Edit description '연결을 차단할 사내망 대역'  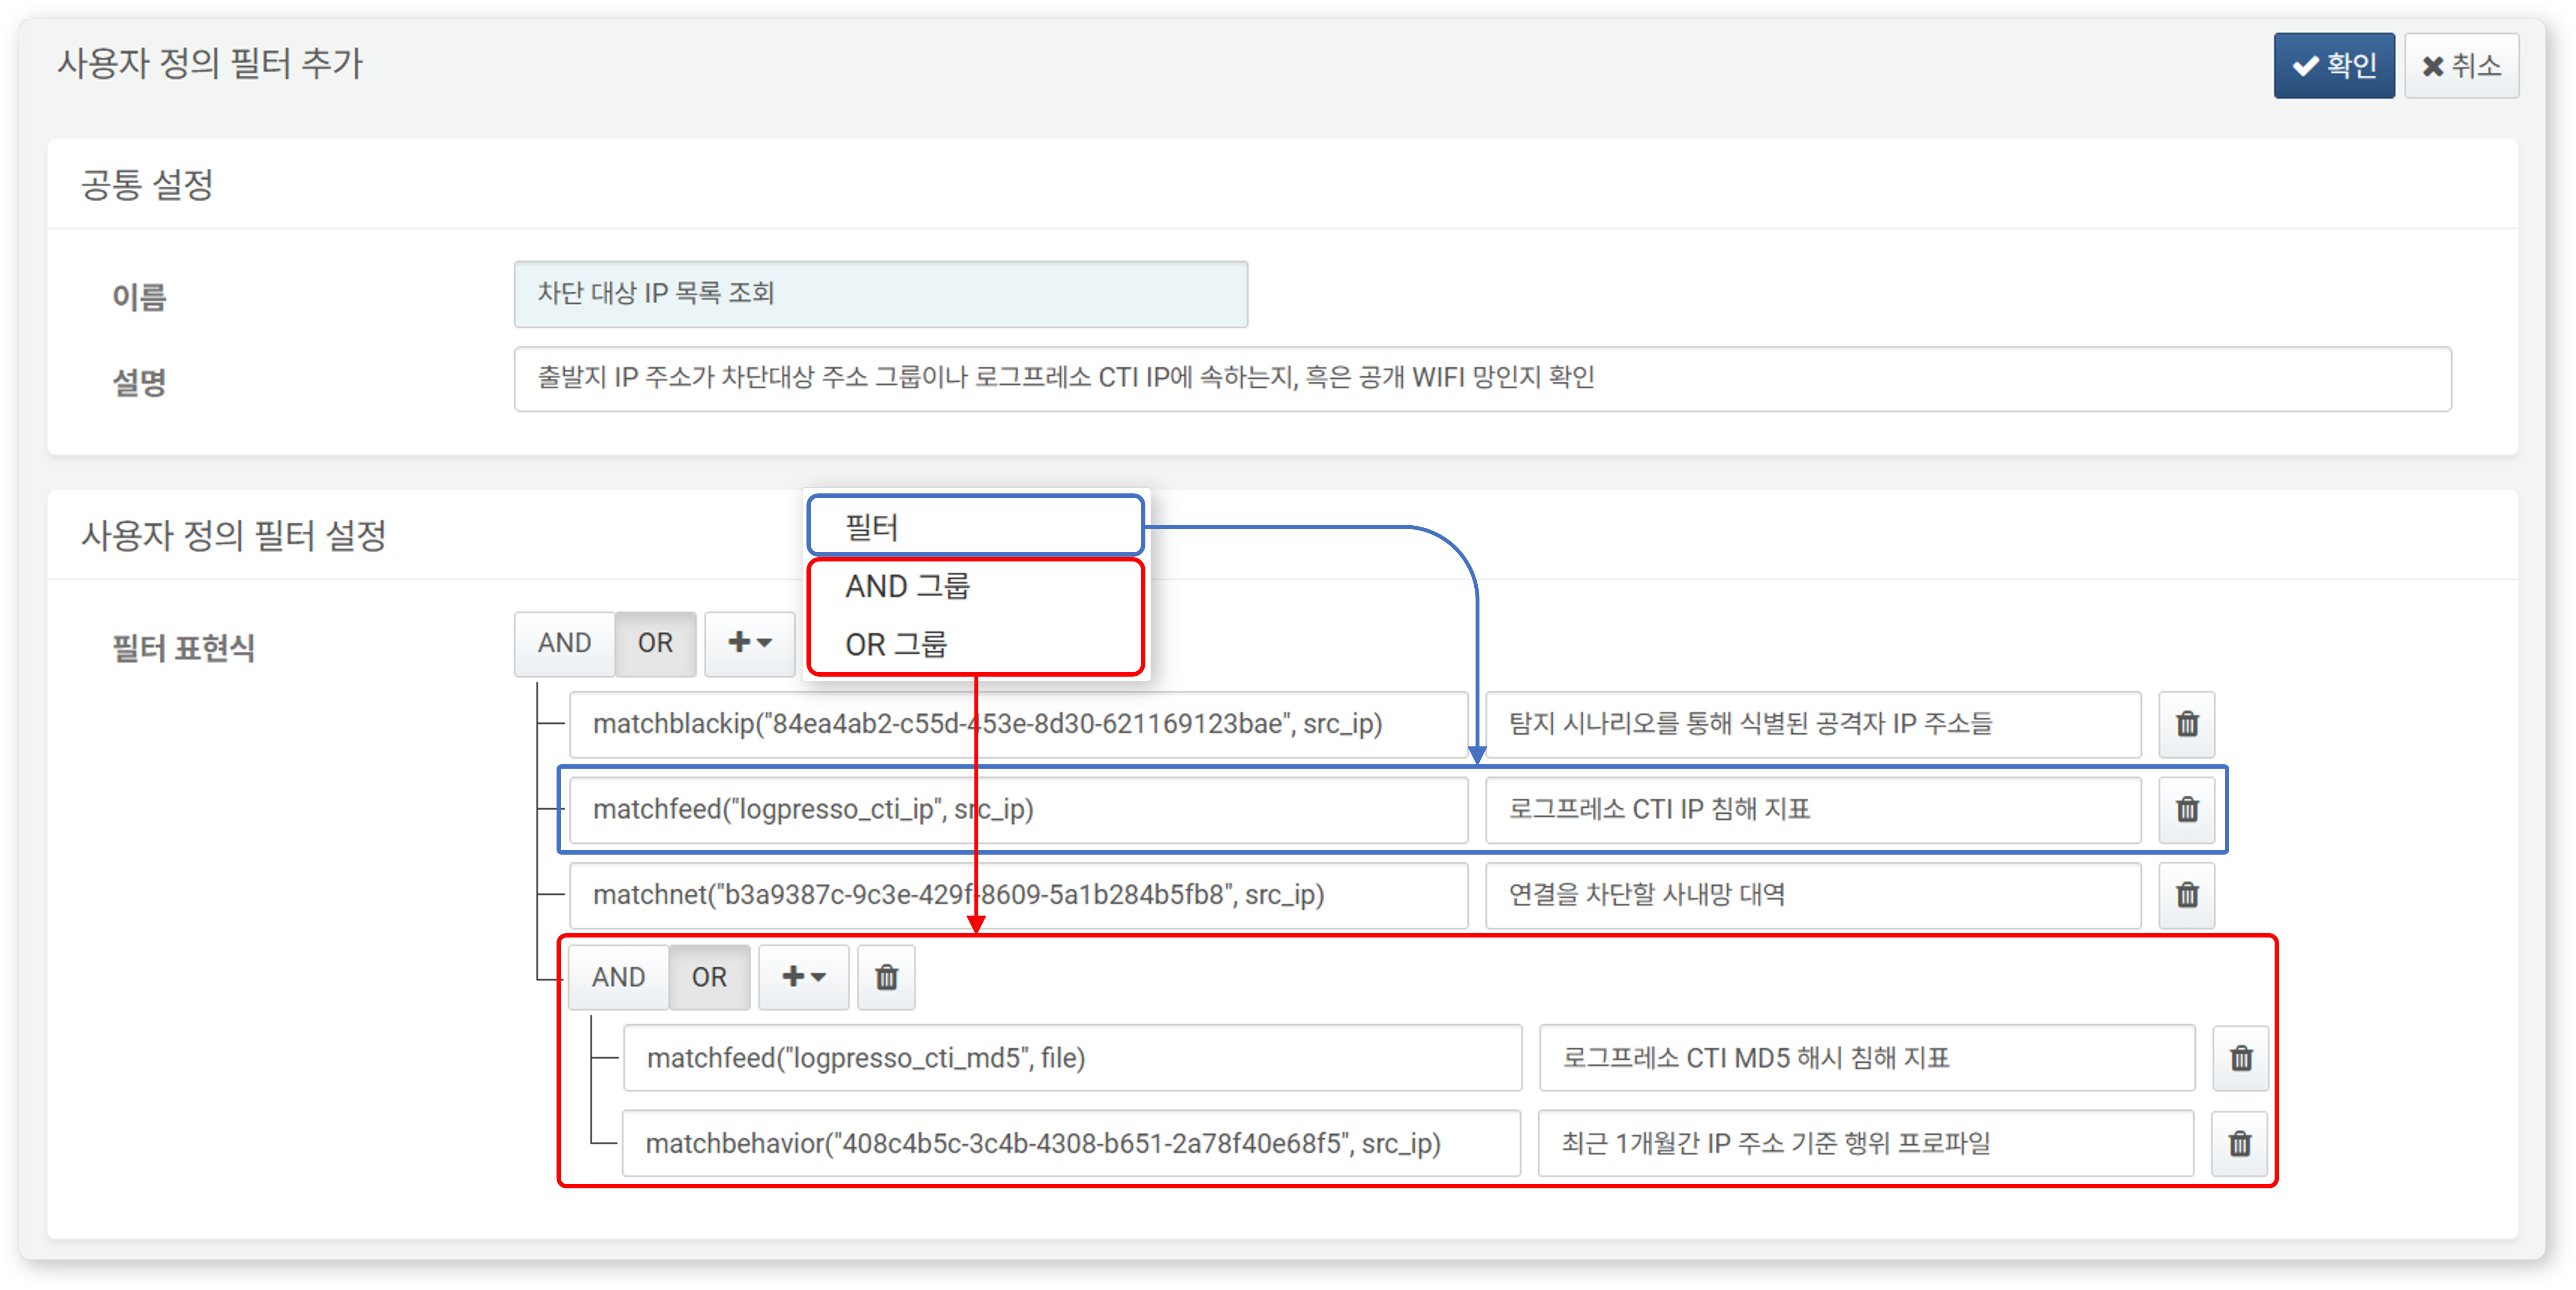point(1814,895)
